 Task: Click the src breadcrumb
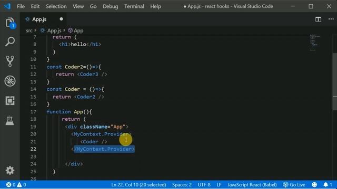[29, 30]
